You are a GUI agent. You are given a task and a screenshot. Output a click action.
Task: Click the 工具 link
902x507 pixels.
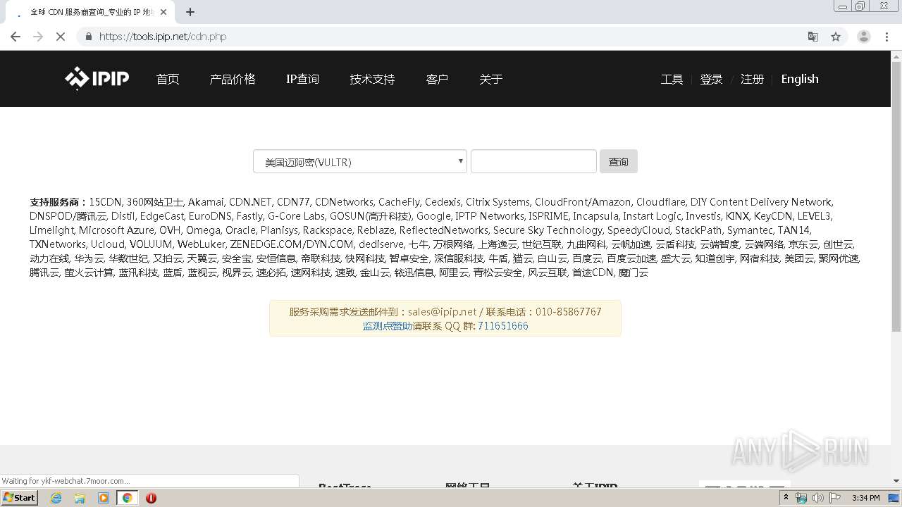[x=672, y=79]
